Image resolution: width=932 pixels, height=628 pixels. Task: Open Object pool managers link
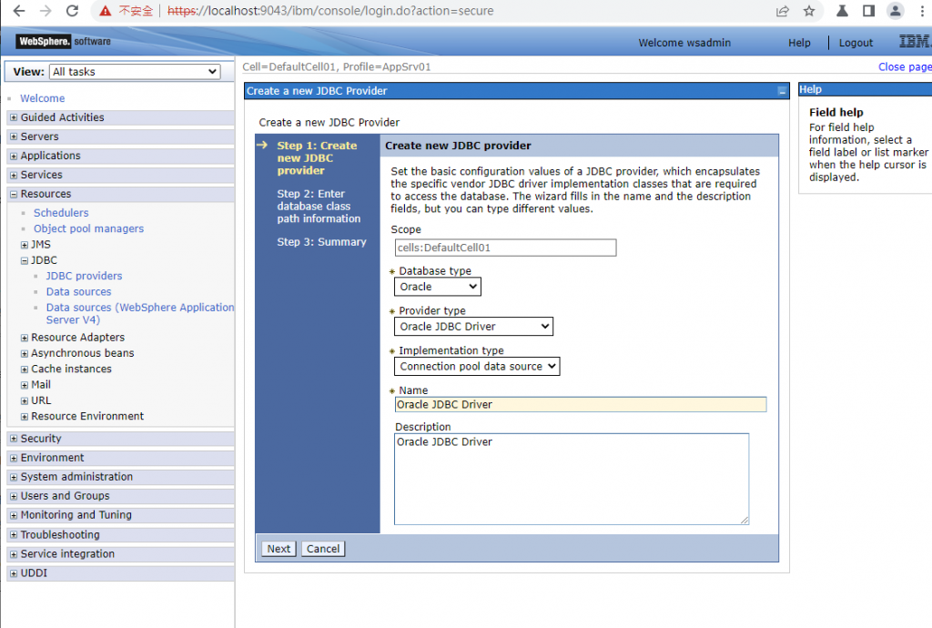(88, 228)
